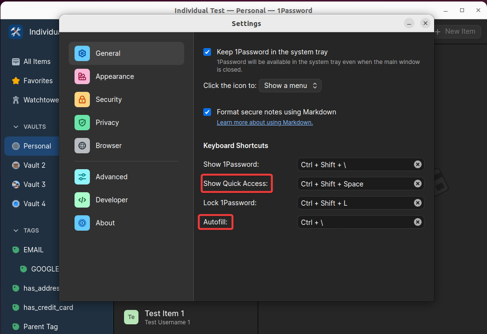Select the Favorites label in sidebar
Viewport: 487px width, 334px height.
pos(38,81)
